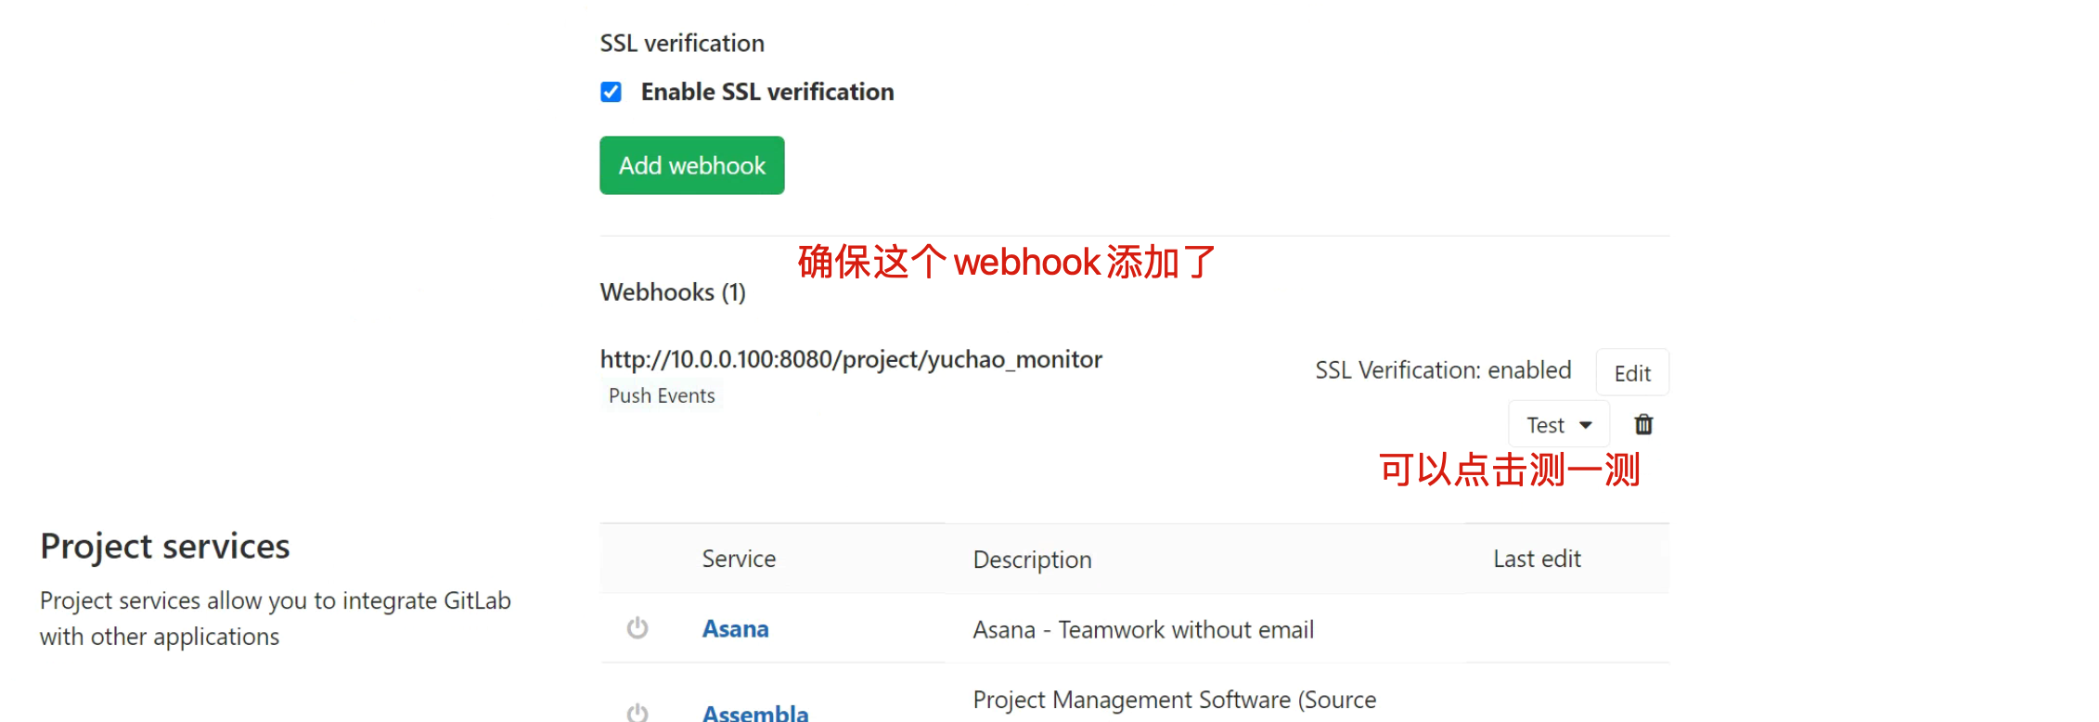Open the Assembla service link
Image resolution: width=2099 pixels, height=722 pixels.
click(x=755, y=712)
